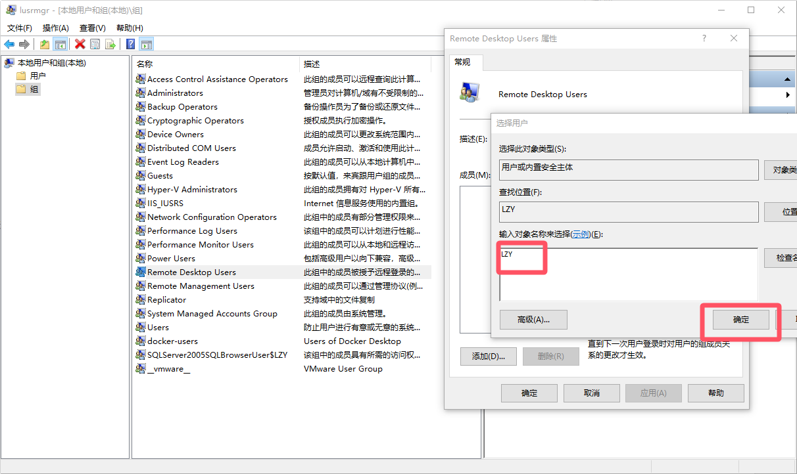Viewport: 797px width, 474px height.
Task: Select Remote Management Users row
Action: pos(283,286)
